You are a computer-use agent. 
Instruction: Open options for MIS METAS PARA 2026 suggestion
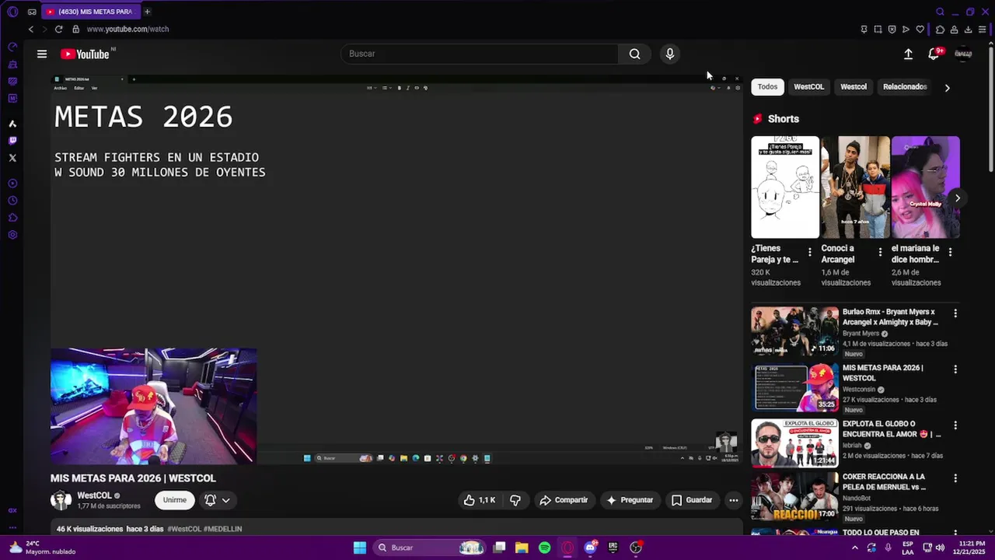point(955,369)
